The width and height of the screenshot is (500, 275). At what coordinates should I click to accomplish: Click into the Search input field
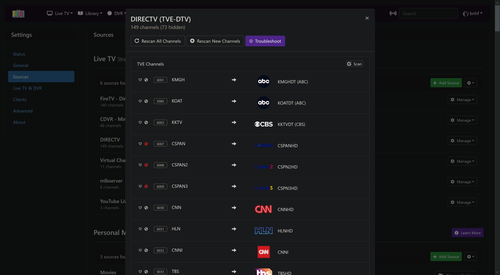tap(428, 13)
